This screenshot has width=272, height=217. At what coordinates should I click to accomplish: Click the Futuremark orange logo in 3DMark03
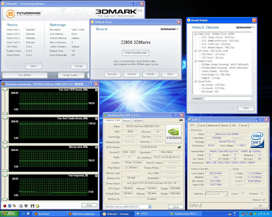pos(11,14)
